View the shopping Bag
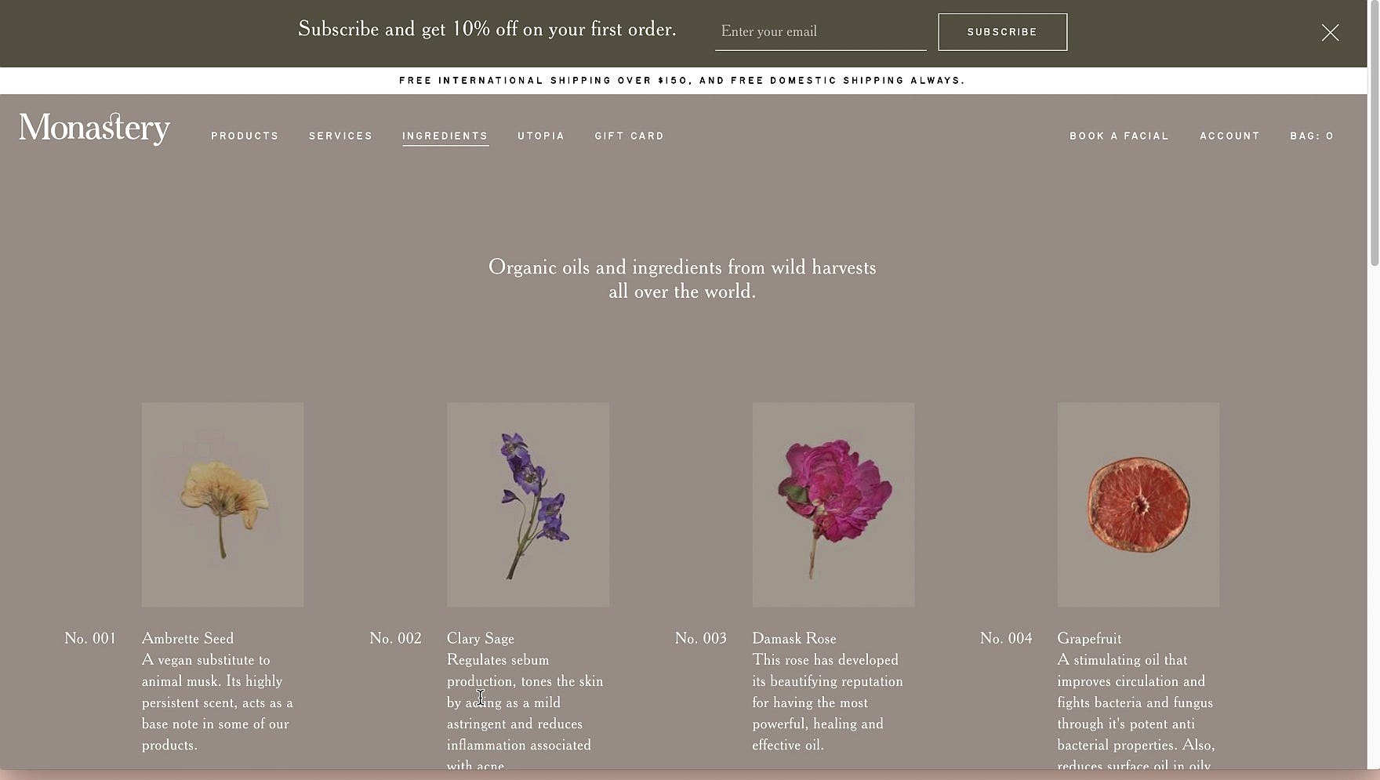The image size is (1380, 780). [1311, 136]
